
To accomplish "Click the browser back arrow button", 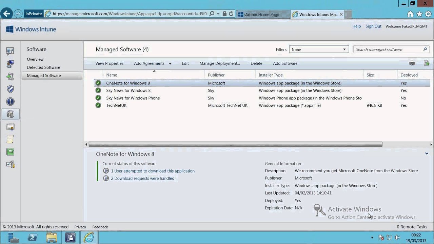I will point(6,14).
